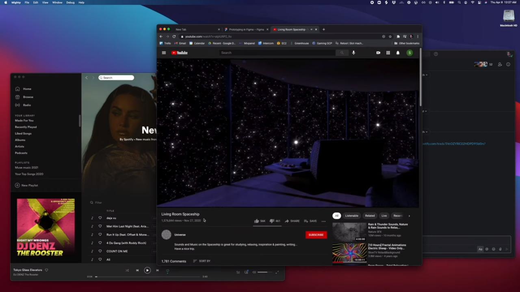The height and width of the screenshot is (292, 520).
Task: Like the Living Room Spaceship video
Action: [257, 221]
